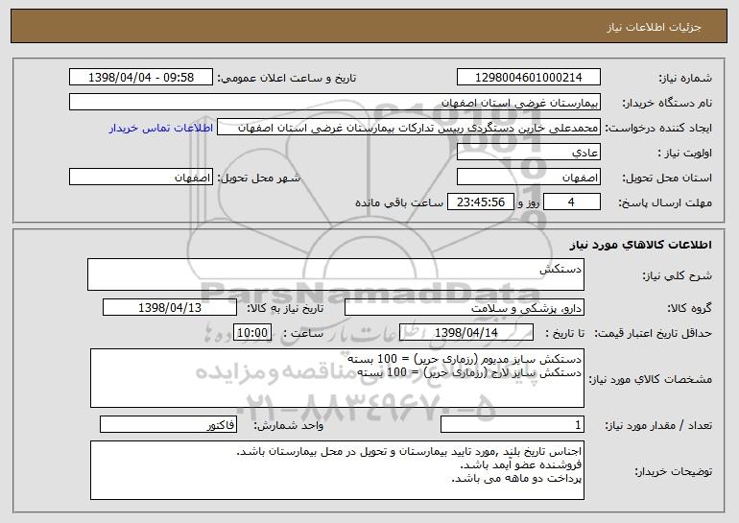This screenshot has width=739, height=523.
Task: Click the section heading اطلاعات کالاهای مورد نیاز
Action: point(641,245)
